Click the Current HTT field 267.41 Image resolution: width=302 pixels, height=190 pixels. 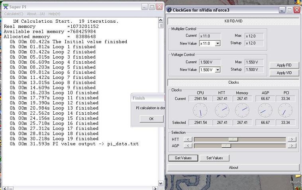click(222, 99)
